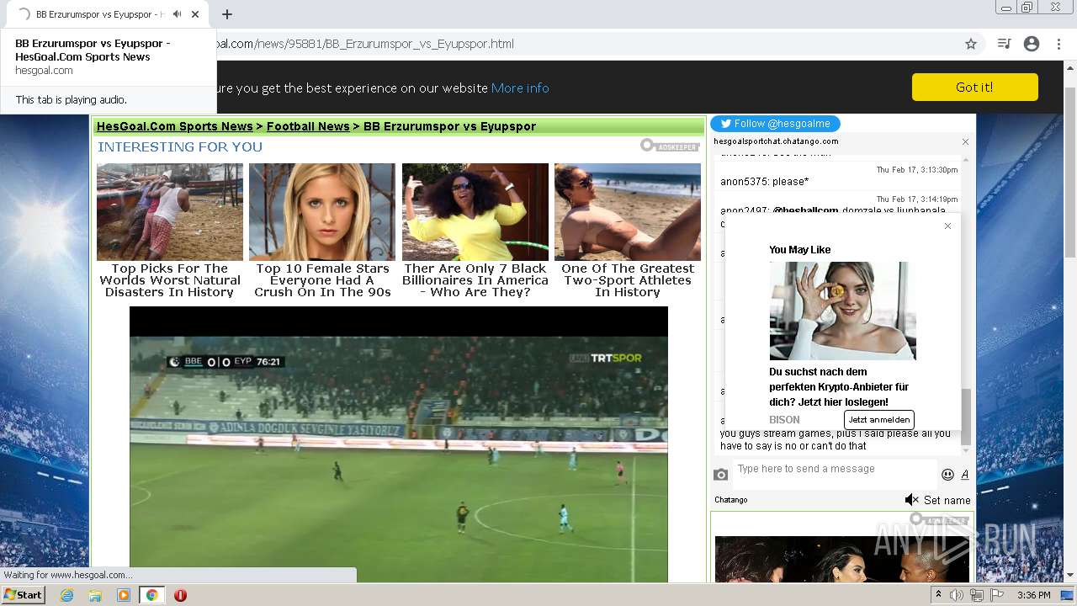The width and height of the screenshot is (1077, 606).
Task: Open the 90s female stars thumbnail
Action: click(x=322, y=211)
